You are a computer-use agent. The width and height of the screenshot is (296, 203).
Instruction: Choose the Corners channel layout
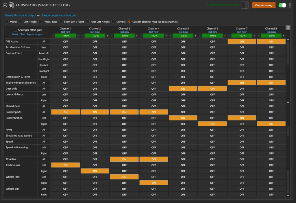113,22
